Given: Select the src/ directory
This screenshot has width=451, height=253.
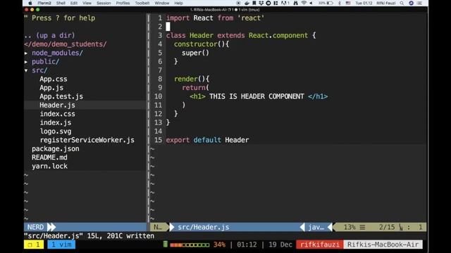Looking at the screenshot, I should 39,70.
